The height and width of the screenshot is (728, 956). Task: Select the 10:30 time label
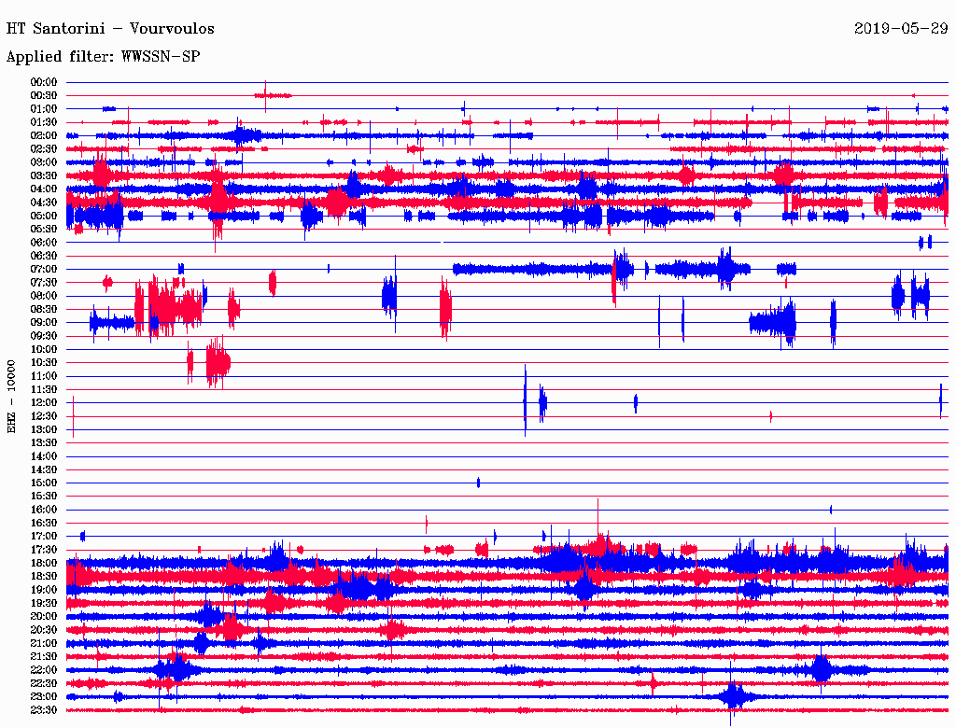[44, 363]
